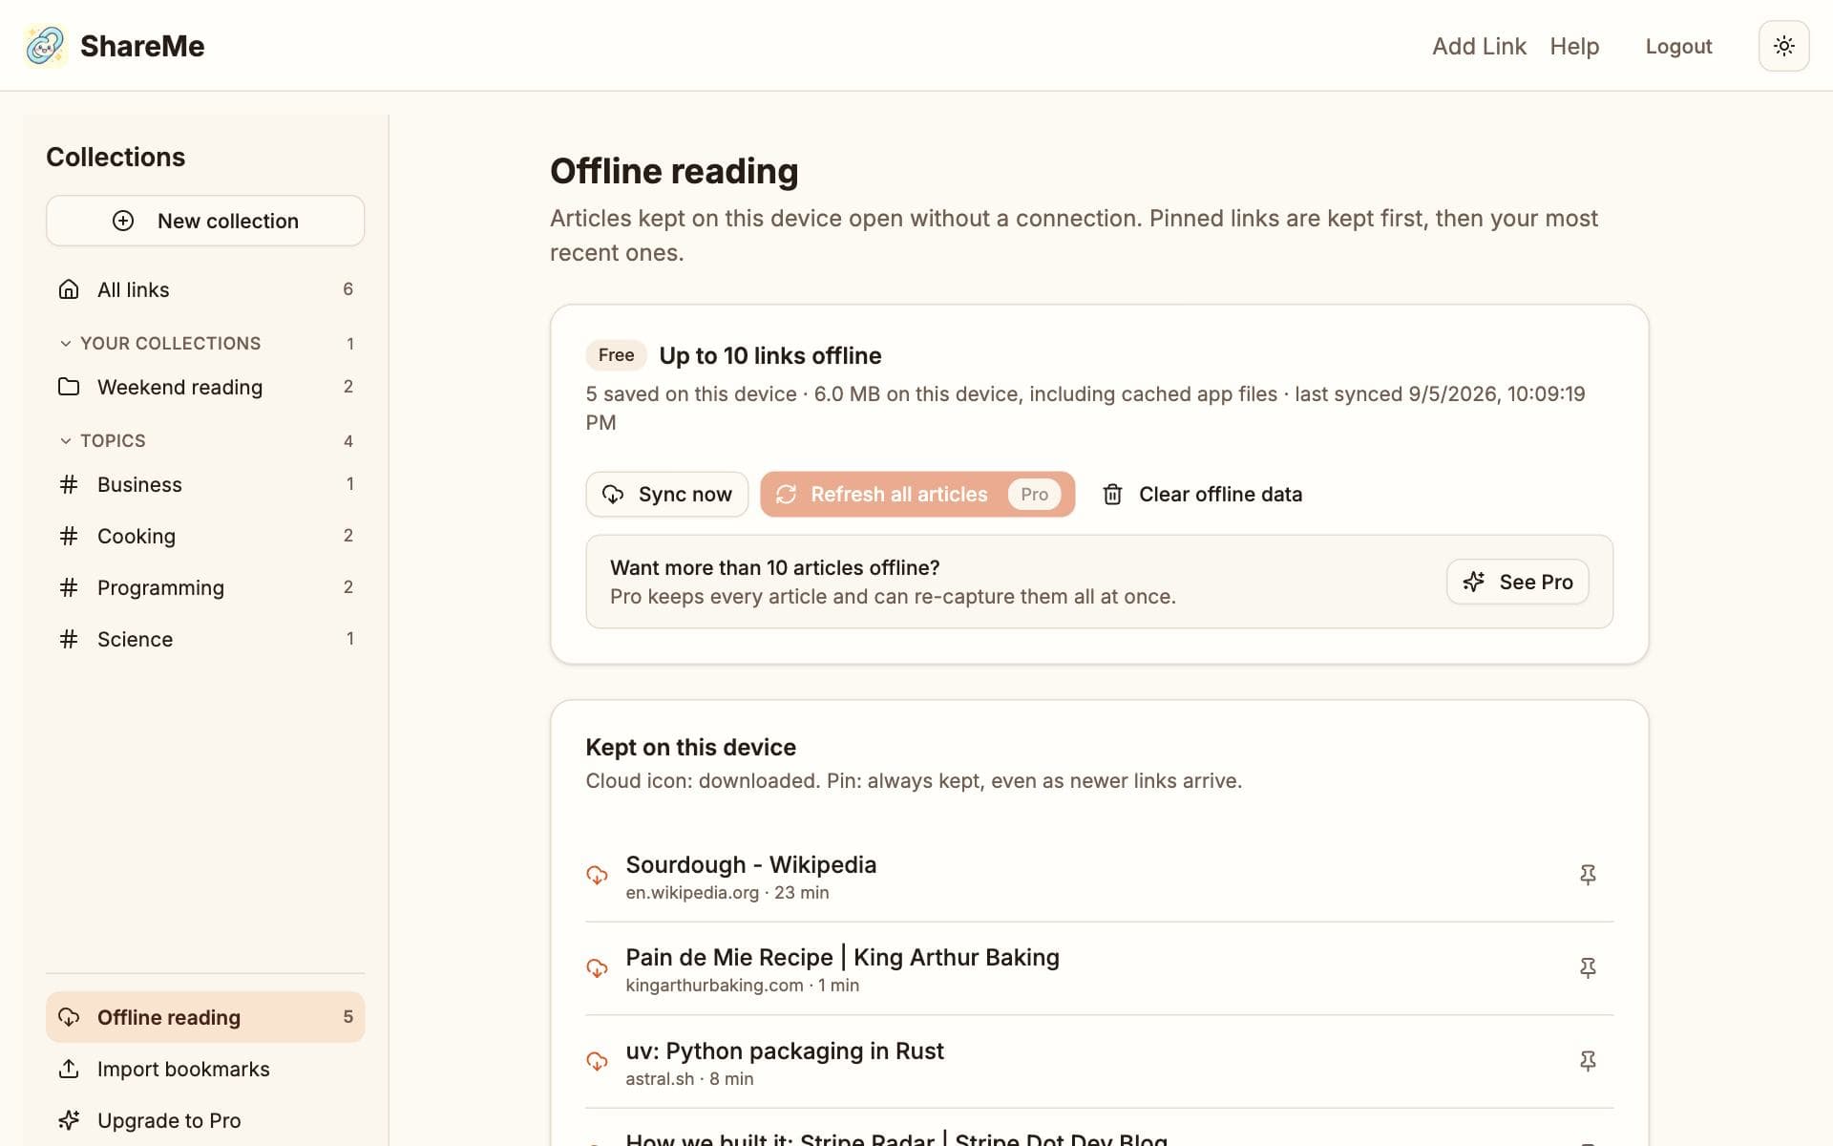Click the cloud icon beside uv: Python packaging
This screenshot has height=1146, width=1833.
point(597,1061)
